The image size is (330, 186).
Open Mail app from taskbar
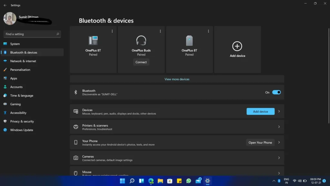click(198, 181)
